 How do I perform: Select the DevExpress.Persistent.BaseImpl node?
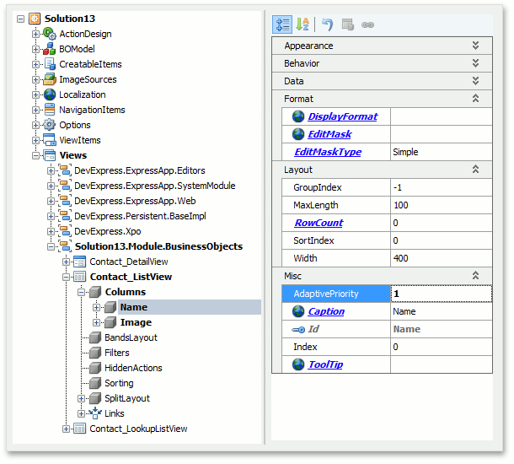pyautogui.click(x=140, y=216)
